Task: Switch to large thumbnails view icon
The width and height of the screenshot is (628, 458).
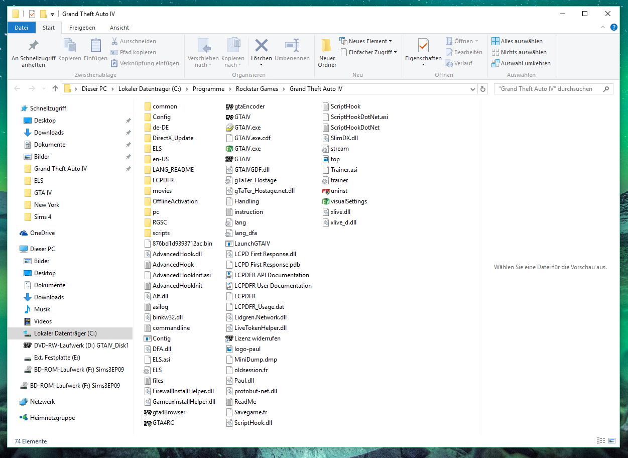Action: [x=612, y=441]
